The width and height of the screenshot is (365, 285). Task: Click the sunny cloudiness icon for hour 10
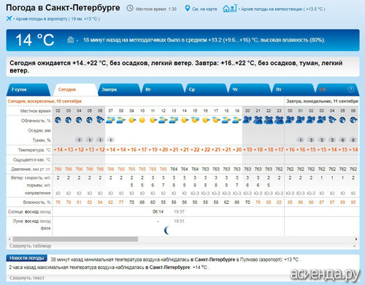click(x=142, y=120)
